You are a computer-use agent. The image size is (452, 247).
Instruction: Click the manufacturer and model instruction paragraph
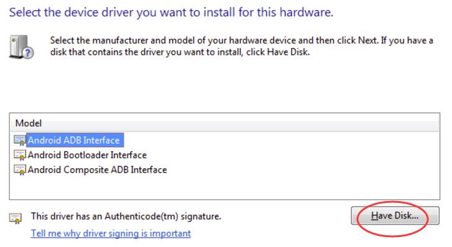click(242, 46)
